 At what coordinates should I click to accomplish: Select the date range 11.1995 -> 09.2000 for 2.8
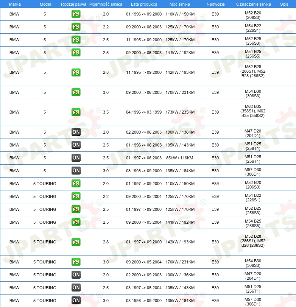(x=144, y=72)
